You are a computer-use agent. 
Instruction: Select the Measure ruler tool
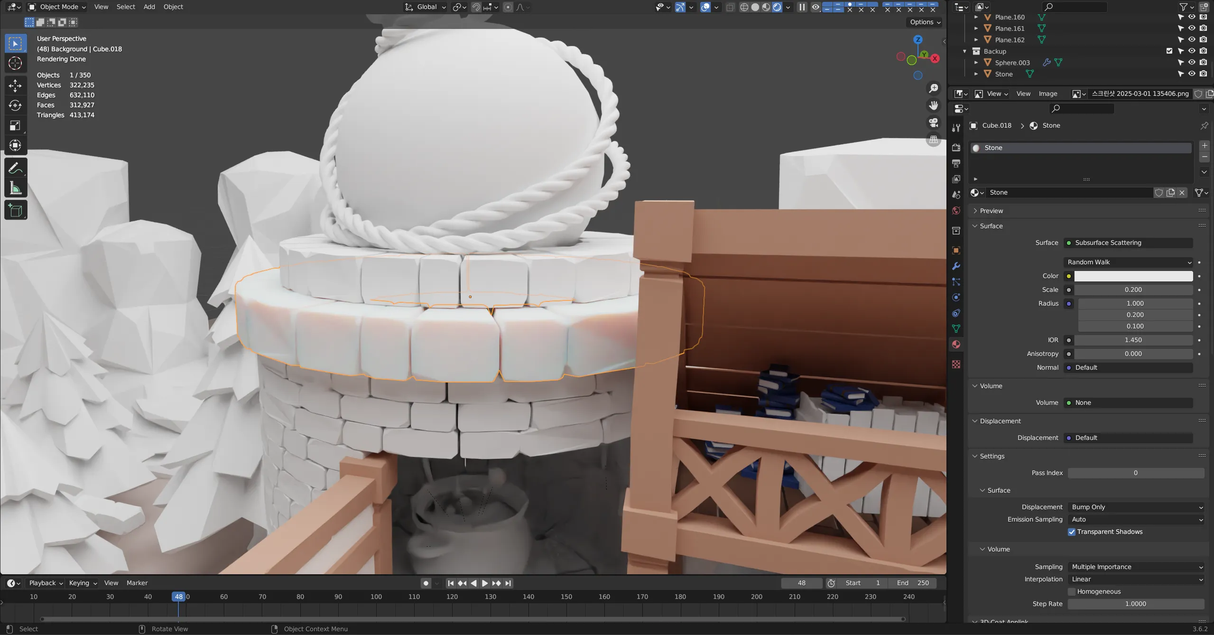[15, 188]
